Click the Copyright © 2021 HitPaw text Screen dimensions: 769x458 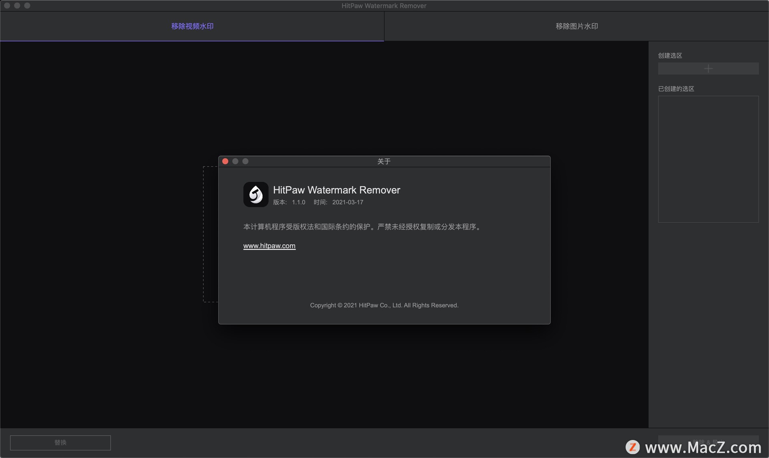(x=384, y=305)
